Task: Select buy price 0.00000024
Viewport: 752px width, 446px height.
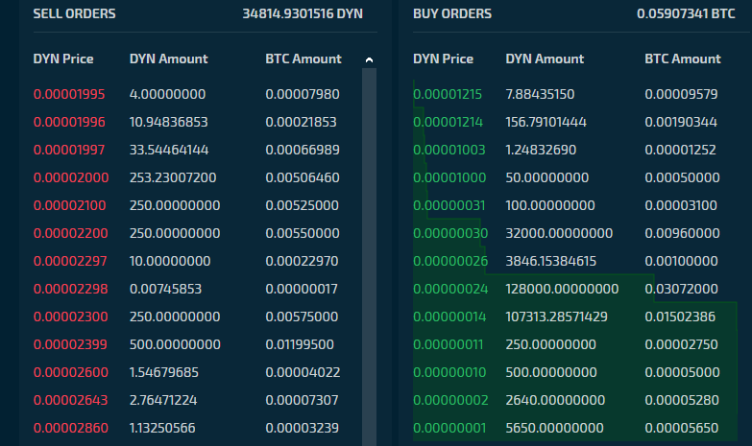Action: 450,289
